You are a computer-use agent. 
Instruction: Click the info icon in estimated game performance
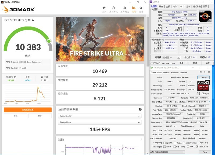(140, 109)
